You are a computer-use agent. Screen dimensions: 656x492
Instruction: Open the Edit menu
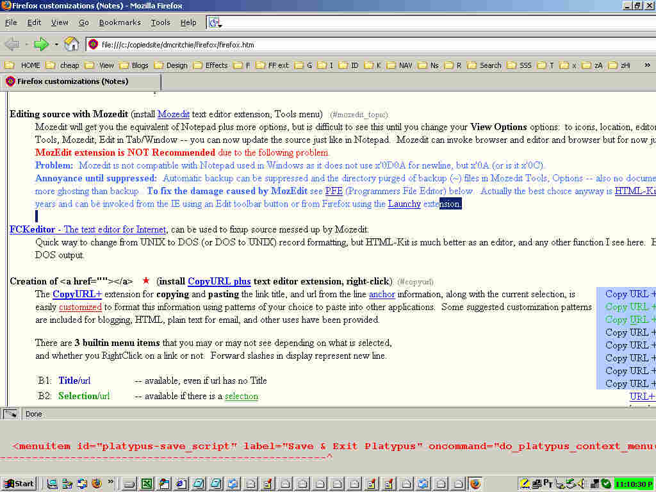coord(34,22)
